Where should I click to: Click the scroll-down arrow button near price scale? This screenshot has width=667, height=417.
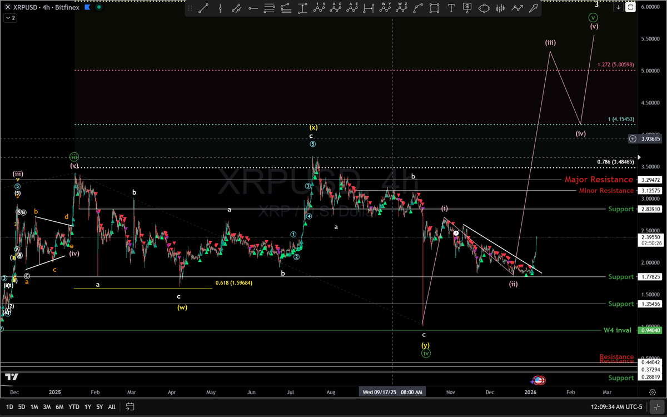pos(618,7)
